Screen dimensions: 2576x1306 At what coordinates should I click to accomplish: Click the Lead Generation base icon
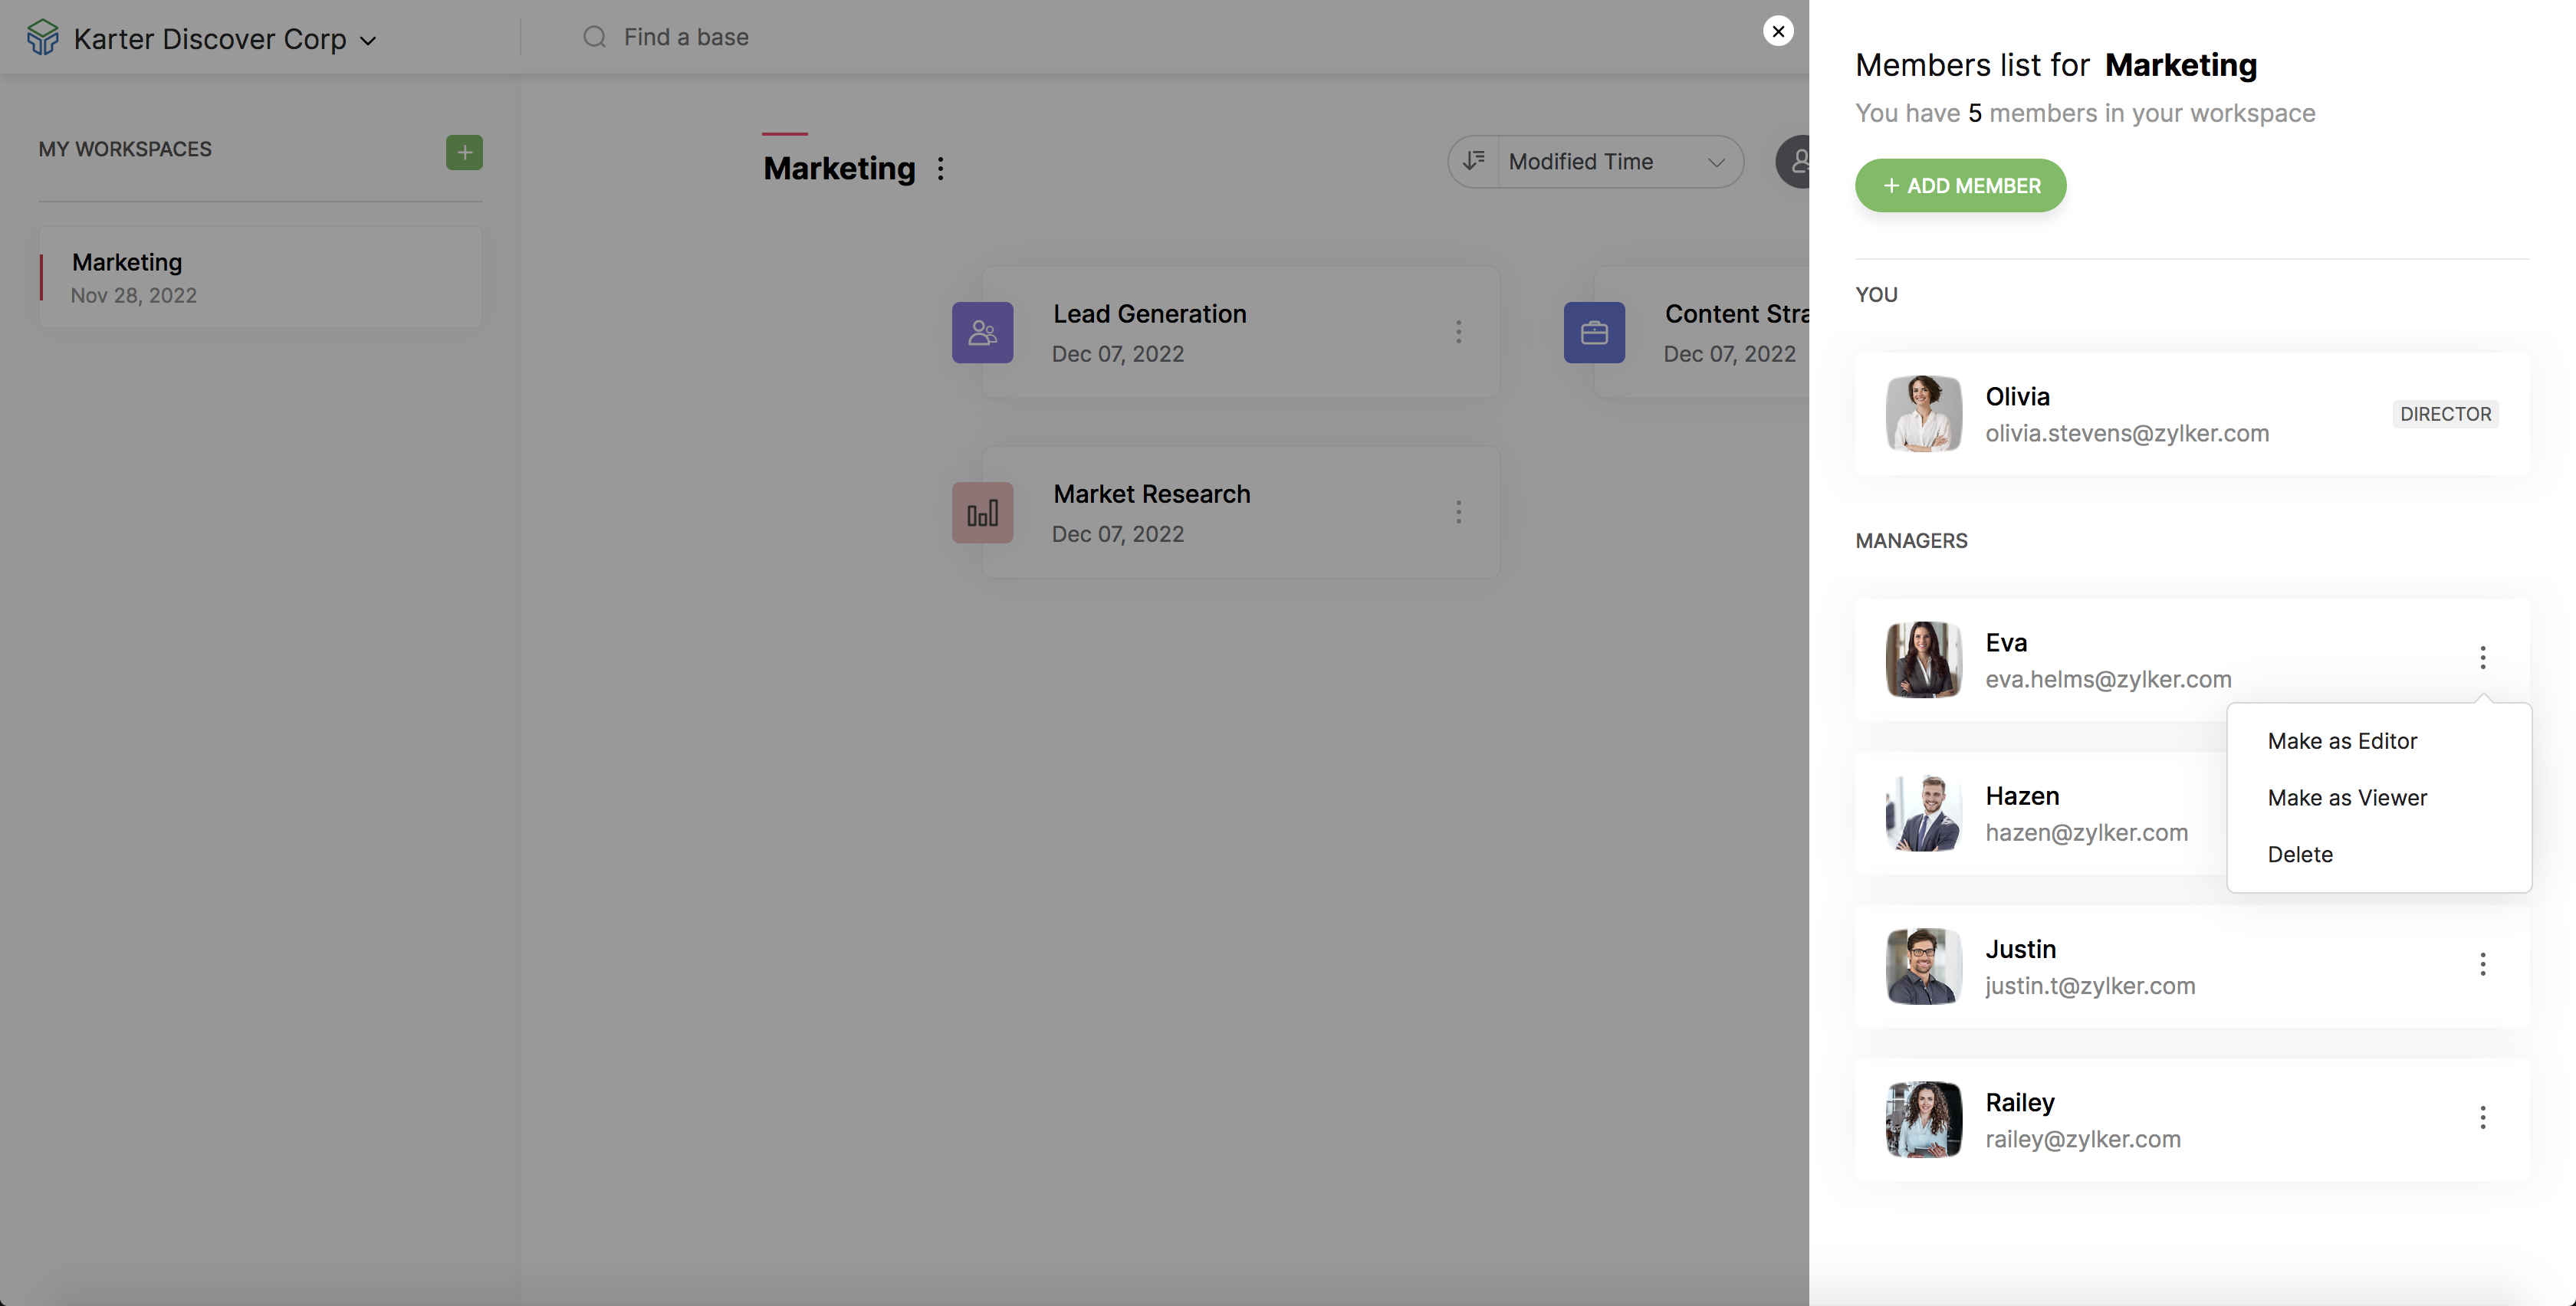point(982,333)
